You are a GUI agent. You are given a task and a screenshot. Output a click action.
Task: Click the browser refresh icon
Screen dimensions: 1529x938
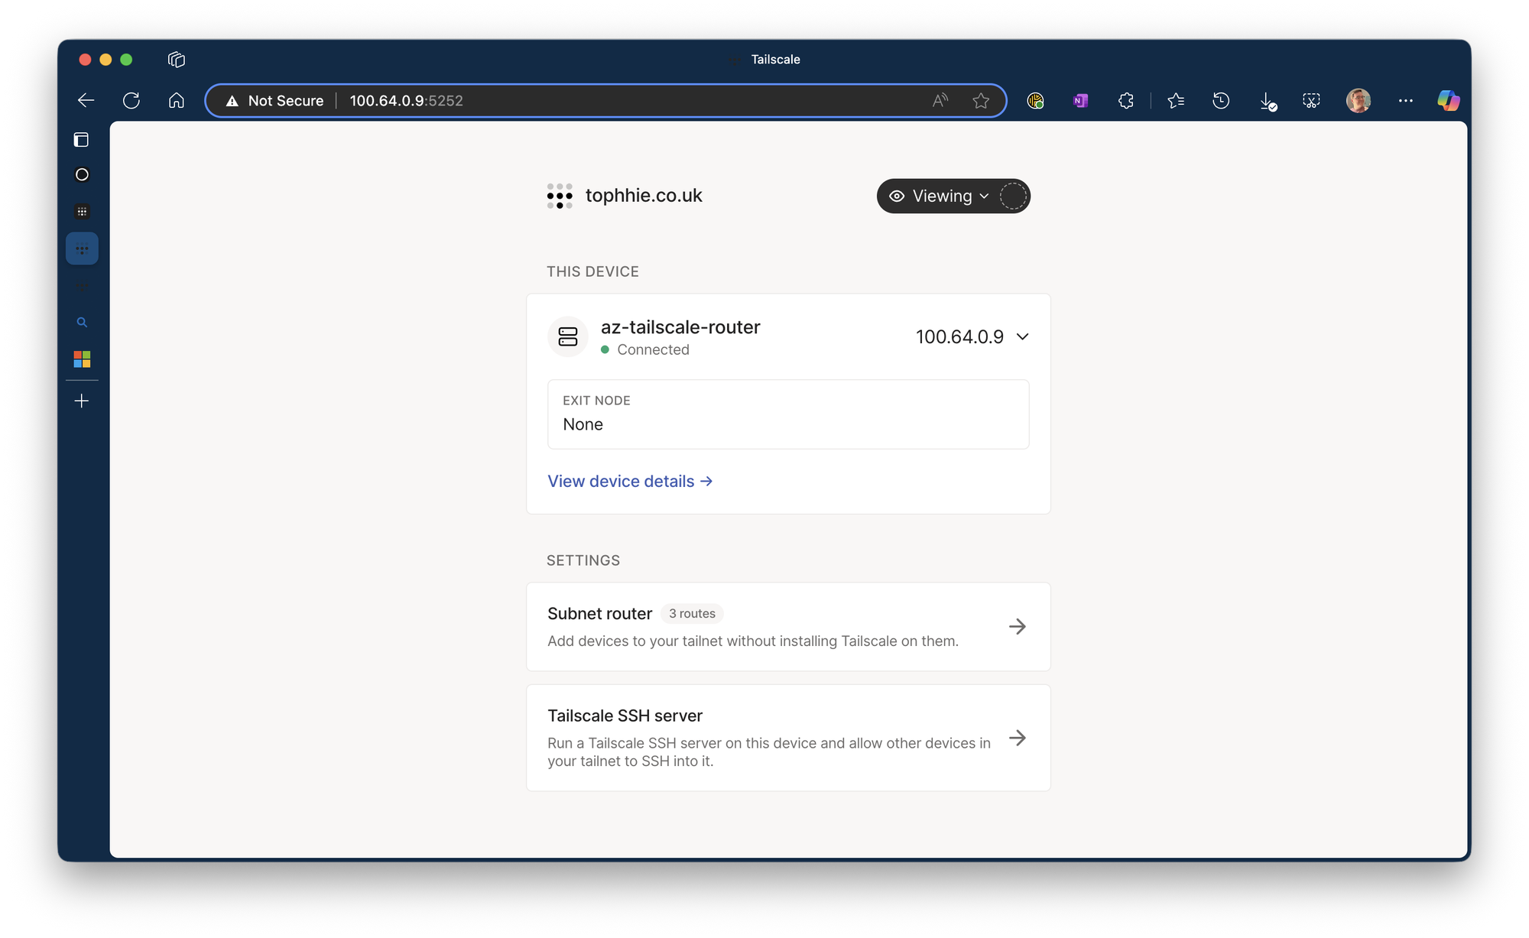pos(131,100)
